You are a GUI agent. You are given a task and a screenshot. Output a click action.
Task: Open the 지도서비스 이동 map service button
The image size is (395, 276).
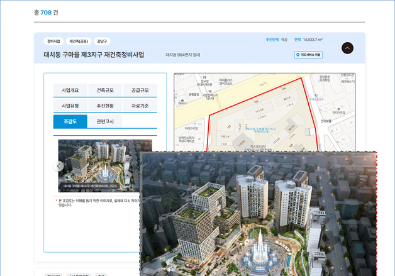click(308, 55)
